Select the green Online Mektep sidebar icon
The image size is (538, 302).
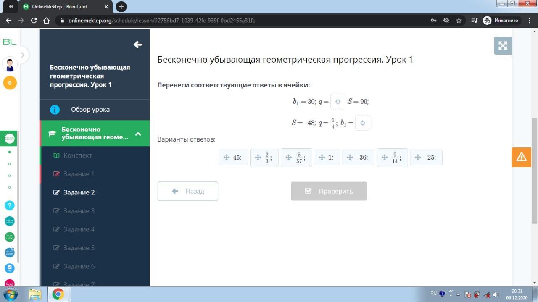10,138
